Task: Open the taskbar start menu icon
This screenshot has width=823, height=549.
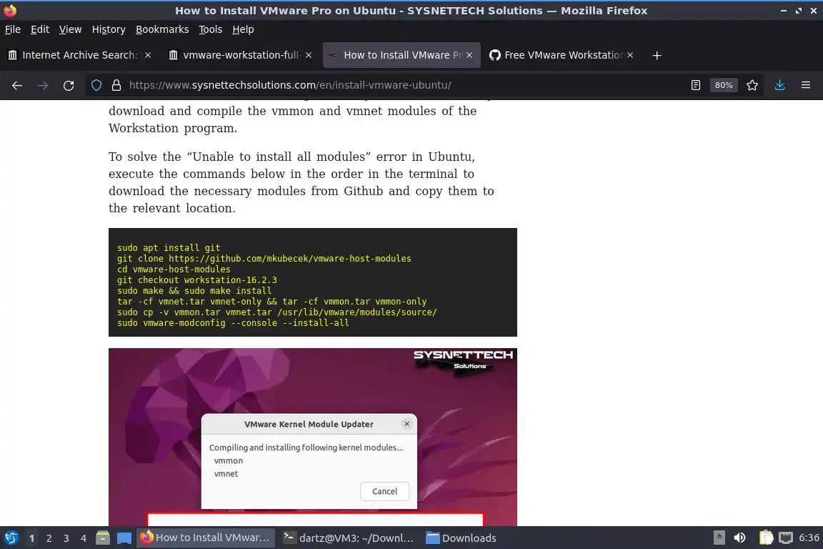Action: tap(11, 538)
